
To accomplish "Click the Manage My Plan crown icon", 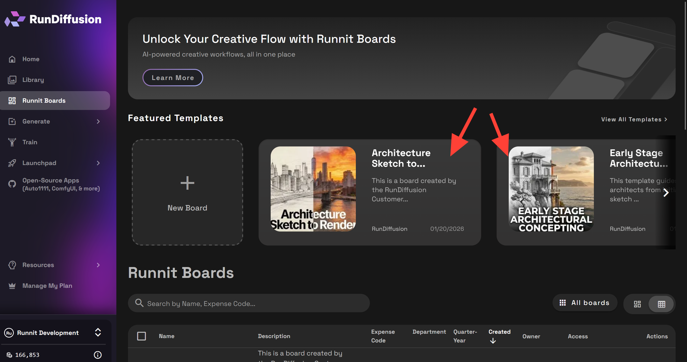I will tap(12, 286).
